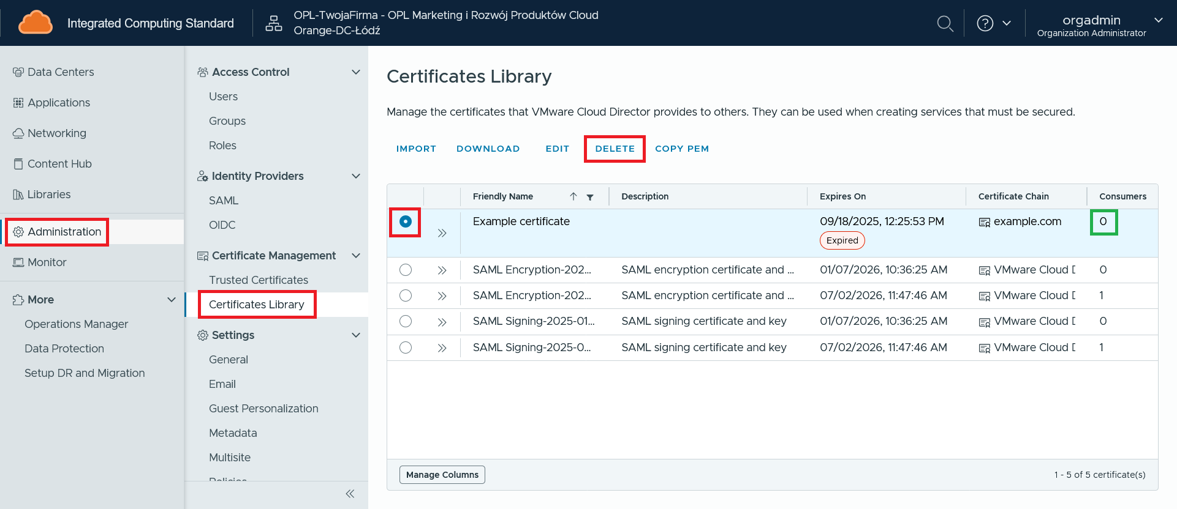Select the Example certificate radio button
The width and height of the screenshot is (1177, 509).
click(x=406, y=221)
